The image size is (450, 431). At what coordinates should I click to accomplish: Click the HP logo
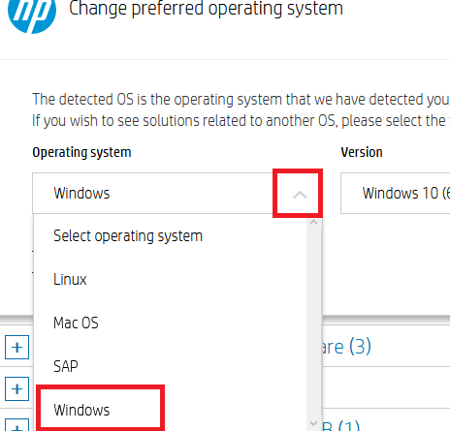click(x=32, y=13)
